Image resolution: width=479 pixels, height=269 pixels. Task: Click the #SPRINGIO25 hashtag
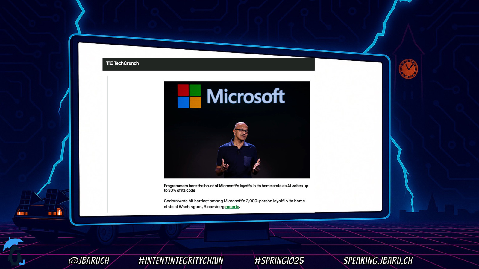[x=279, y=261]
